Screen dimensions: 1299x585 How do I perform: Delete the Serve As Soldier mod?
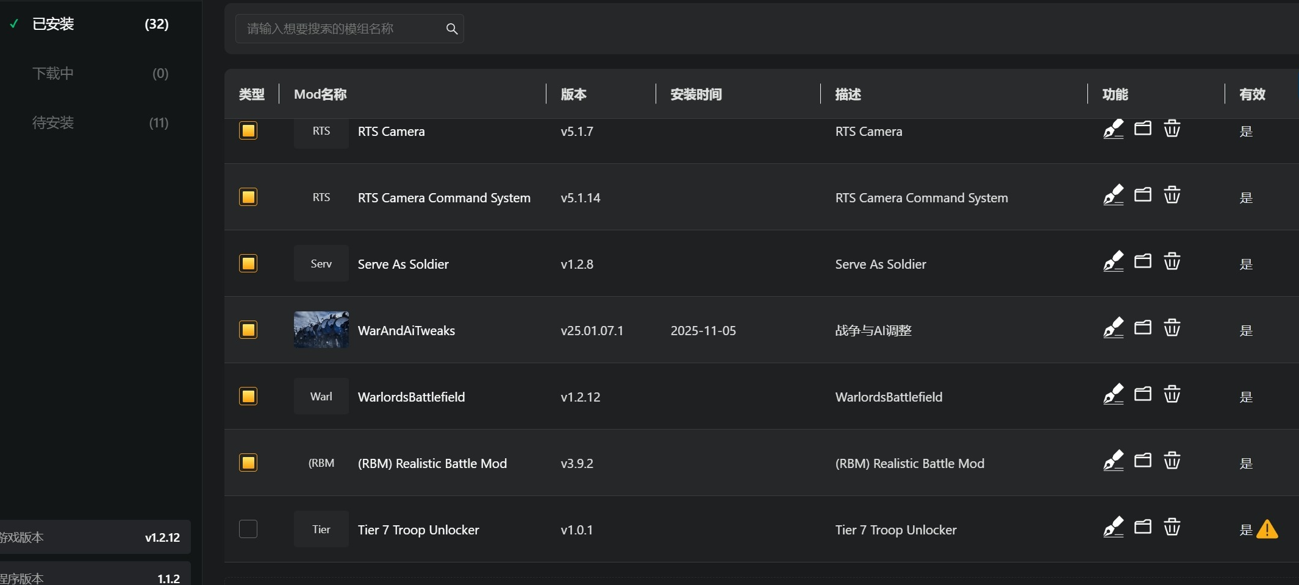(1172, 261)
